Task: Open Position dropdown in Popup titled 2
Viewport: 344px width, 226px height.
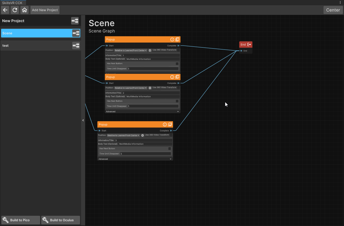Action: coord(131,88)
